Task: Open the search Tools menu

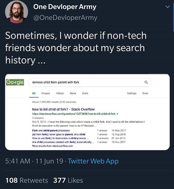Action: coord(145,93)
